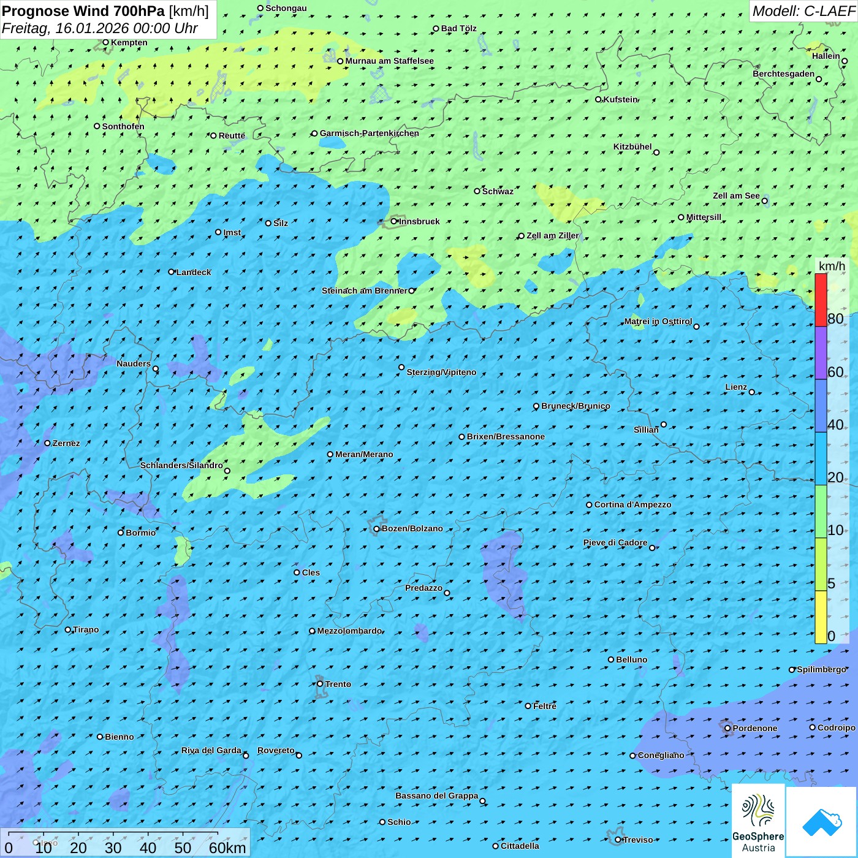Click the 'Predazzo' place name
This screenshot has height=858, width=858.
coord(423,588)
